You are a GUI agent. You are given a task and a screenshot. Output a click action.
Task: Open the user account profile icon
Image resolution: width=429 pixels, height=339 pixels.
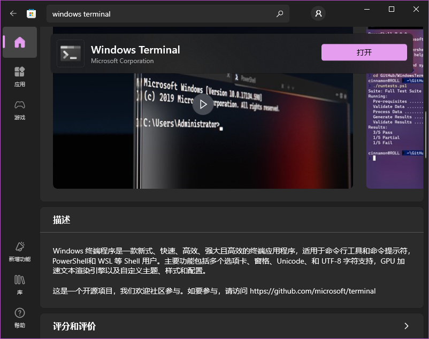[318, 13]
